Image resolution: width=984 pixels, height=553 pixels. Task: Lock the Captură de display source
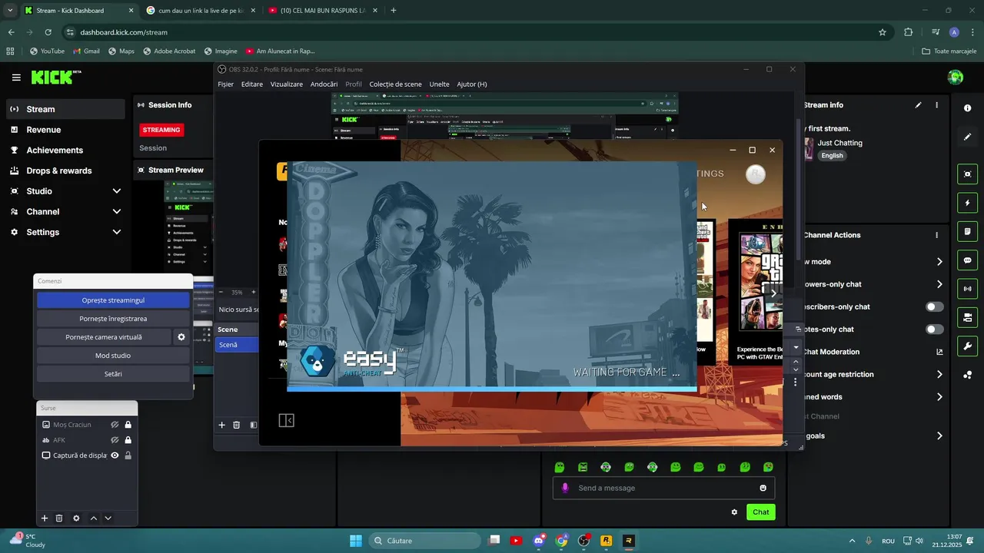coord(128,455)
